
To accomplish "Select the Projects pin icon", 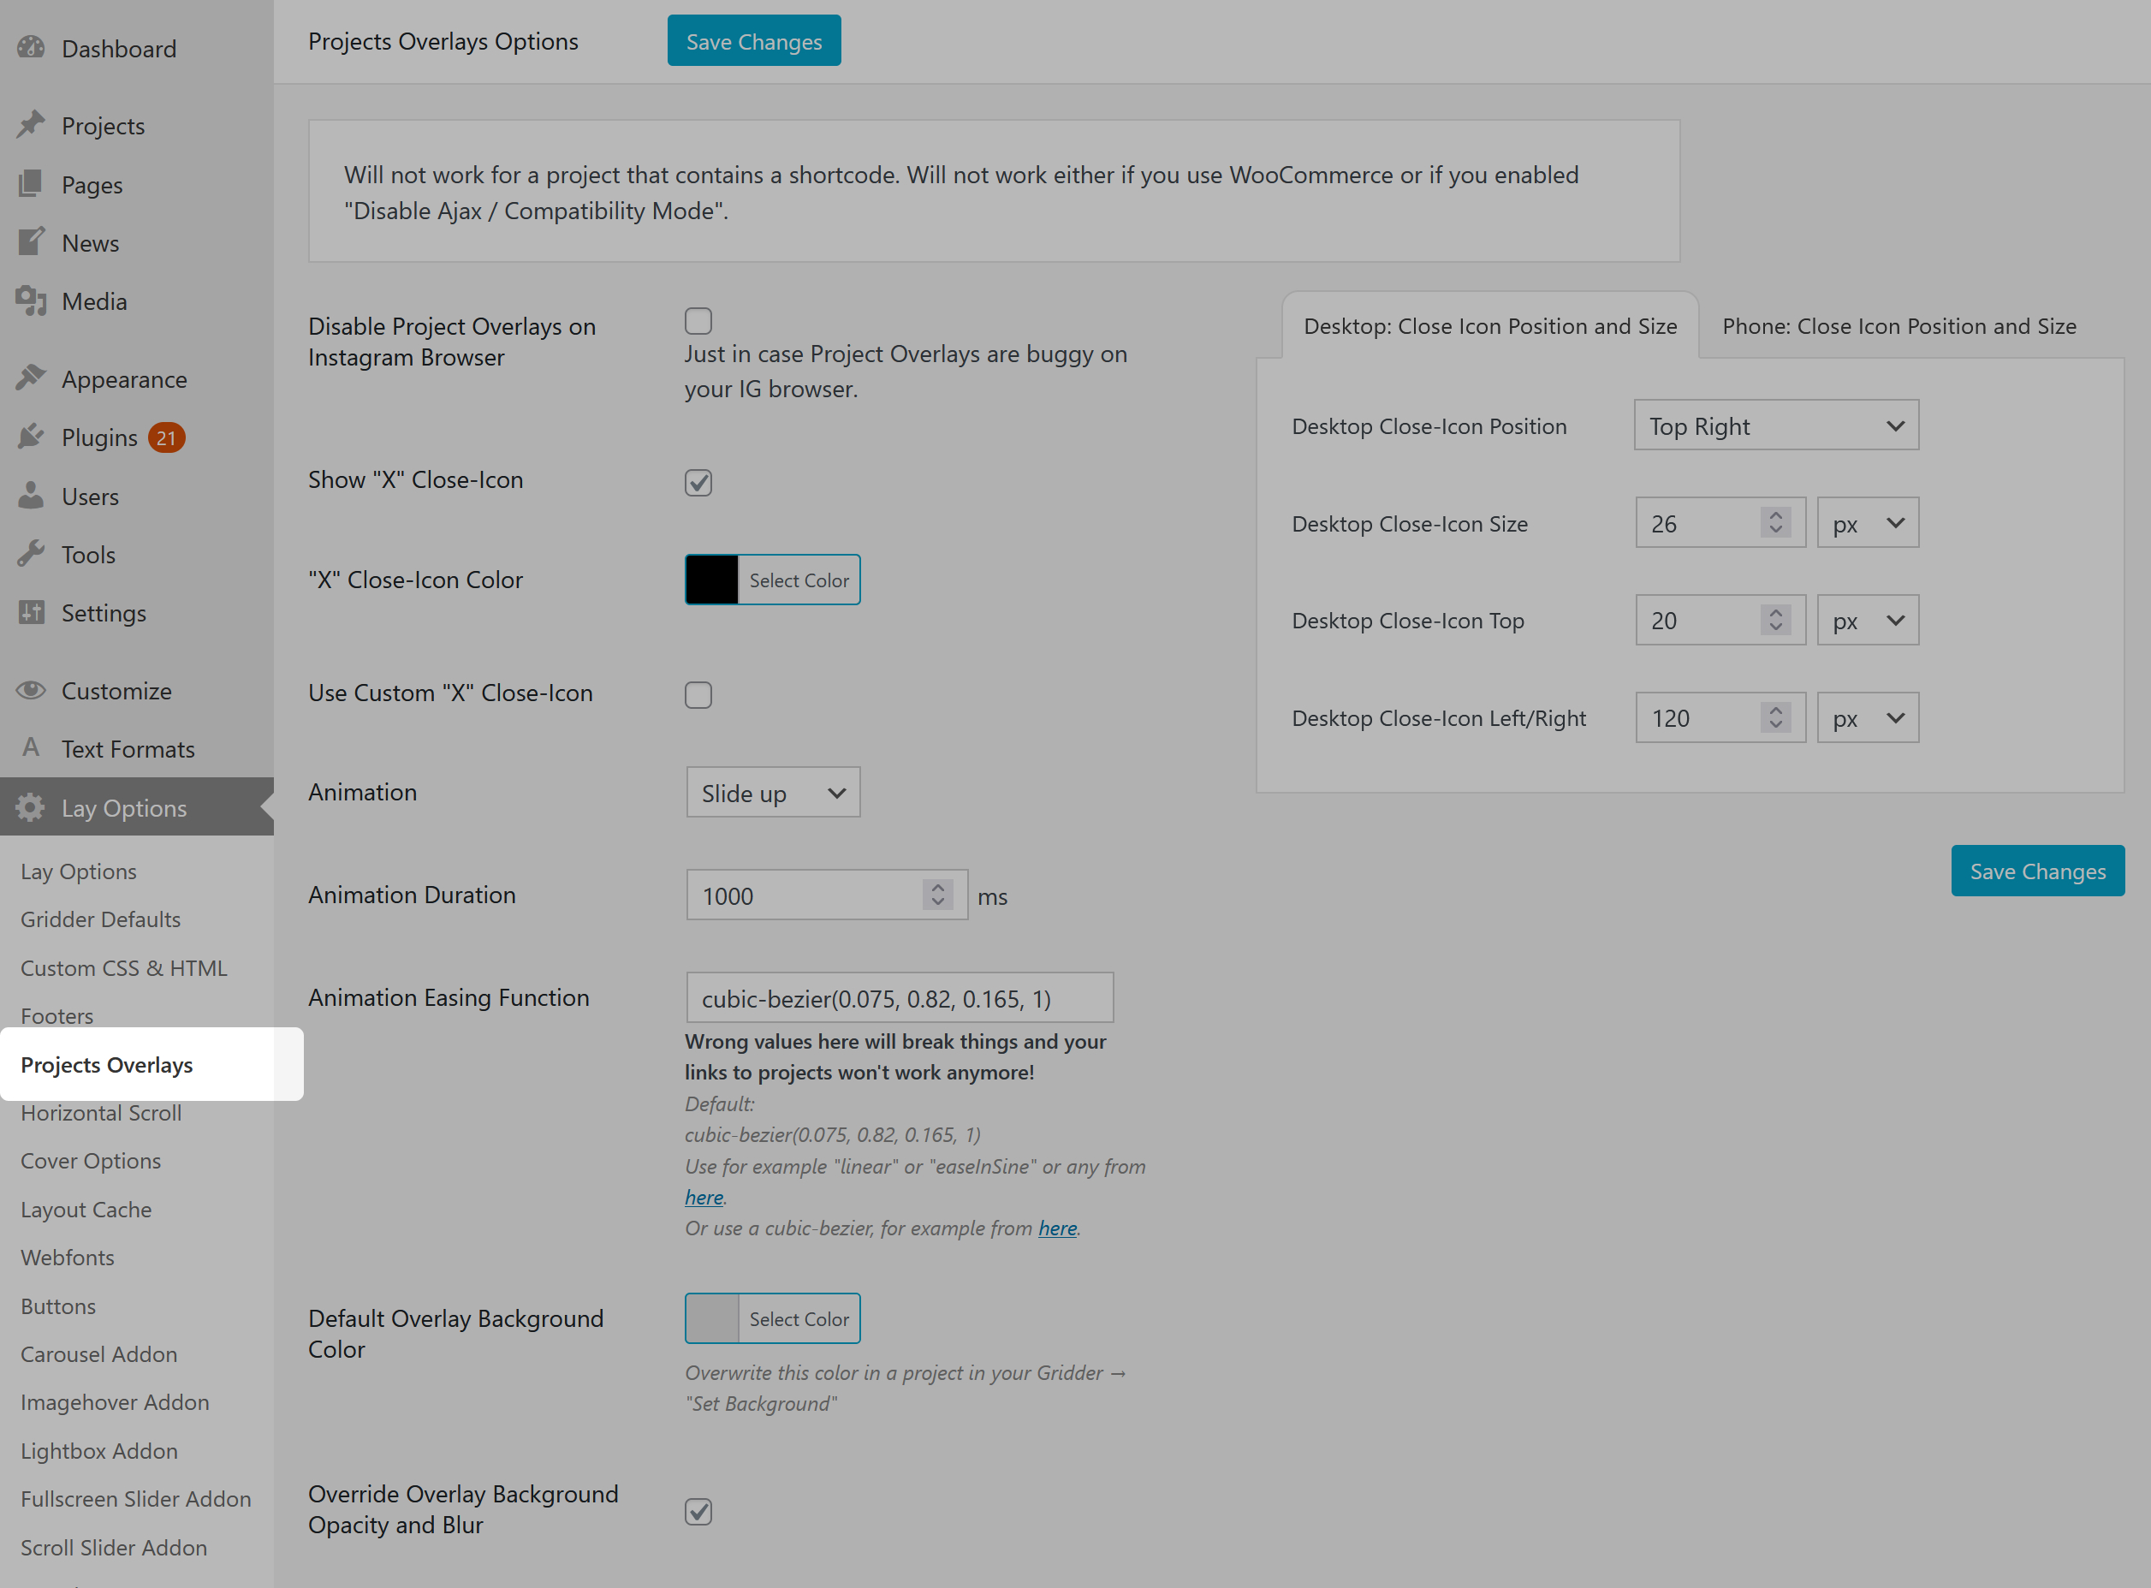I will (32, 125).
